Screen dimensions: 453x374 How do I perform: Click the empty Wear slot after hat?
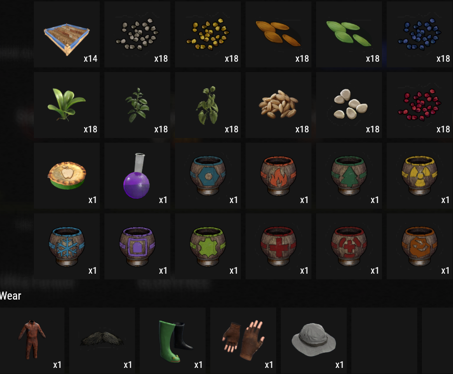(x=384, y=341)
